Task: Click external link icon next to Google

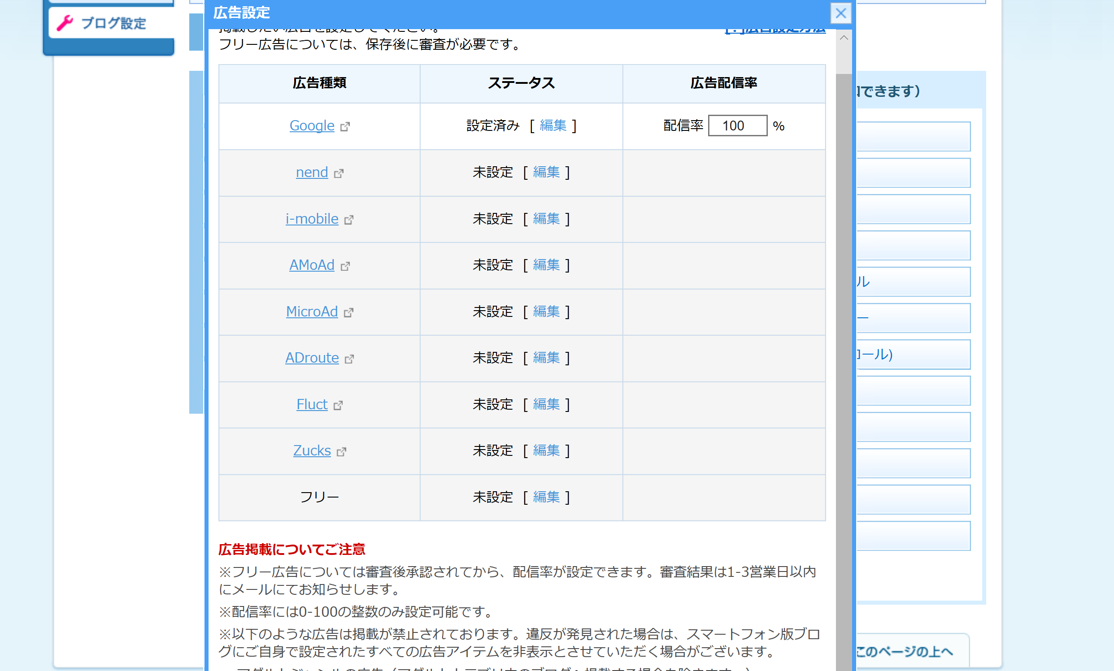Action: point(345,126)
